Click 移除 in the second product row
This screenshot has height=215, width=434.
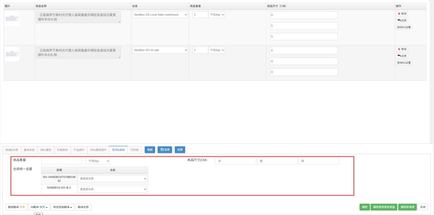[x=402, y=49]
